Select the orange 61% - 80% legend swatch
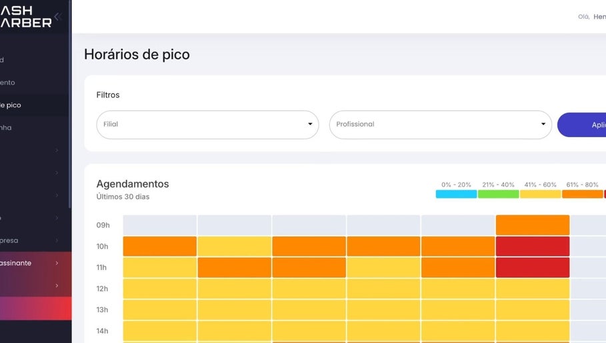The height and width of the screenshot is (343, 606). (582, 194)
